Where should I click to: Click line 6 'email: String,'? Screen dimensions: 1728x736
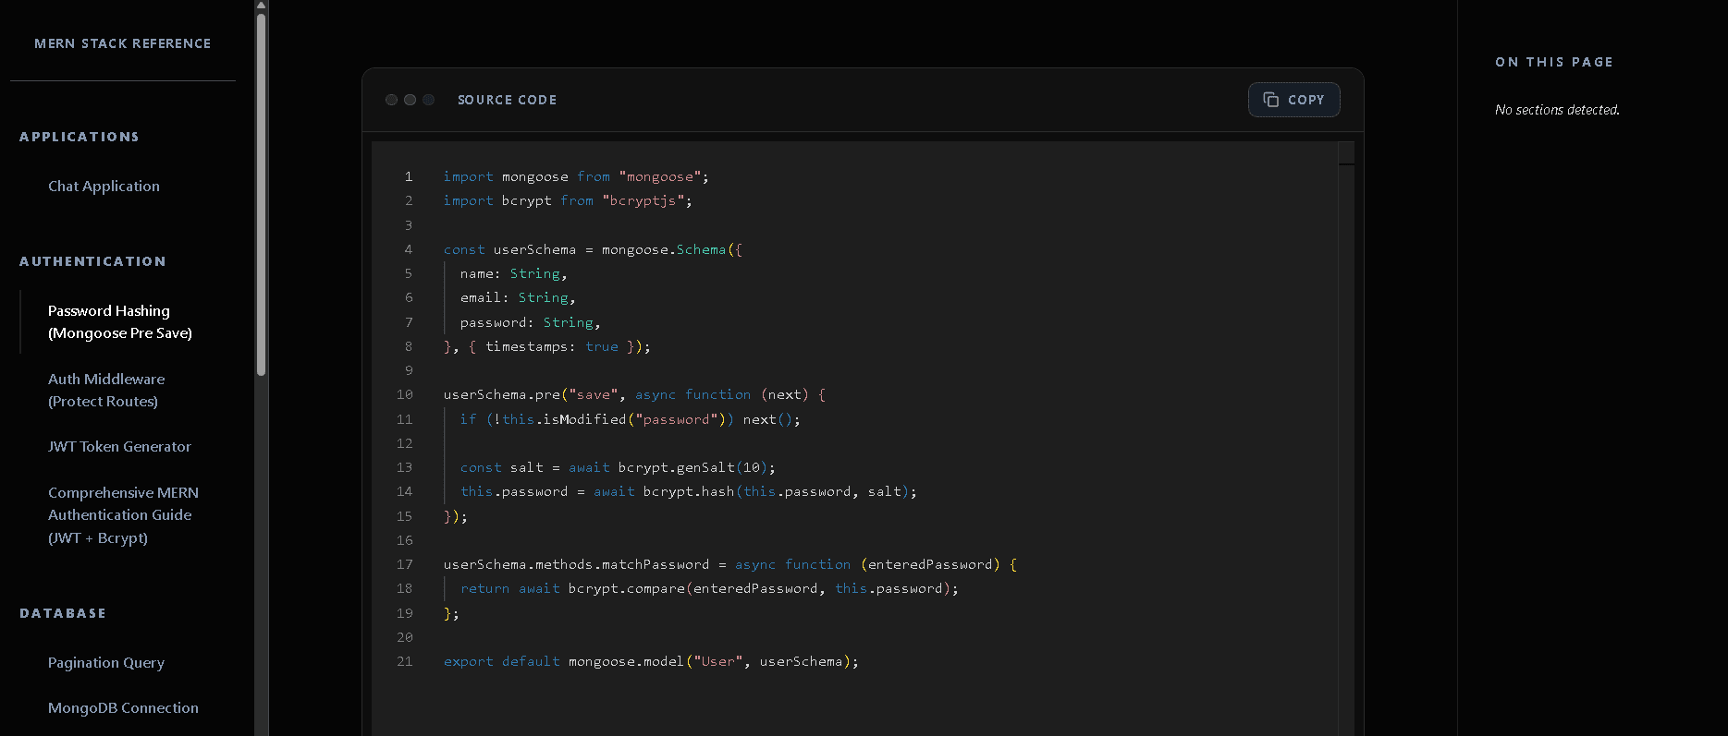click(518, 297)
